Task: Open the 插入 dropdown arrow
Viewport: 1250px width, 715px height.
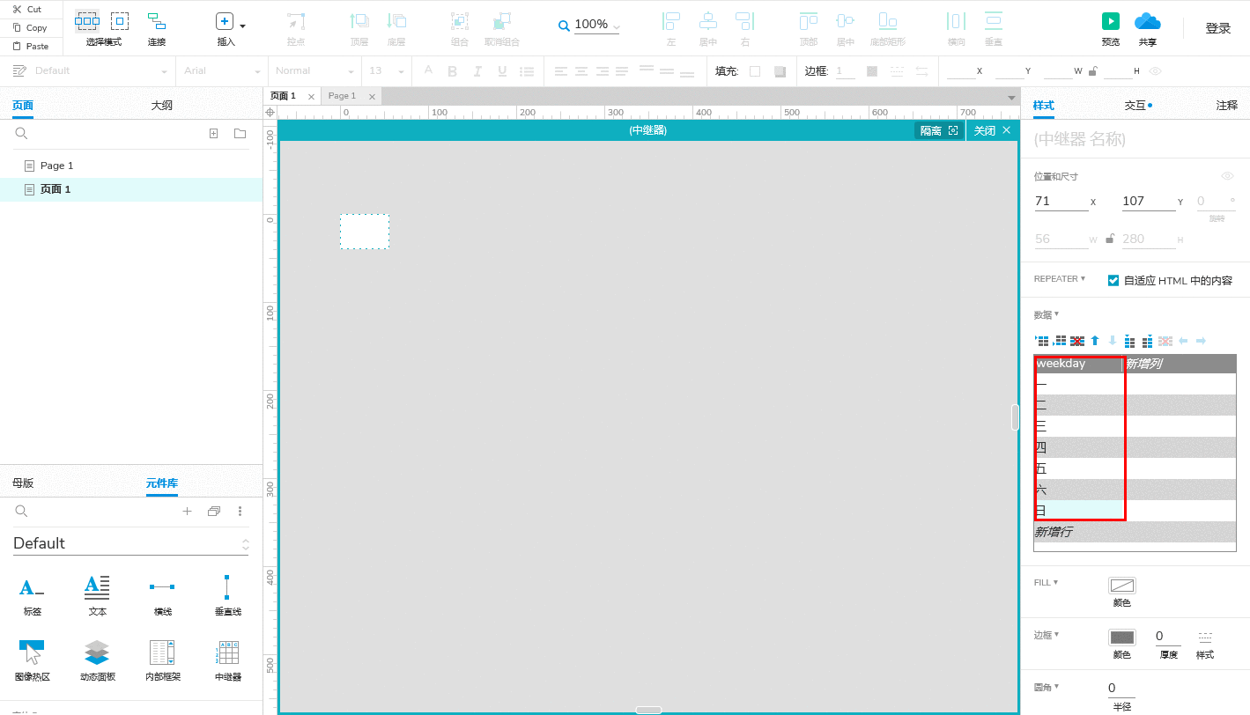Action: 243,26
